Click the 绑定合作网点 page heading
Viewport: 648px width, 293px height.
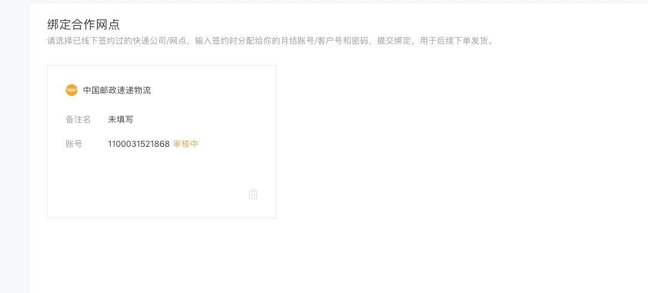[84, 24]
